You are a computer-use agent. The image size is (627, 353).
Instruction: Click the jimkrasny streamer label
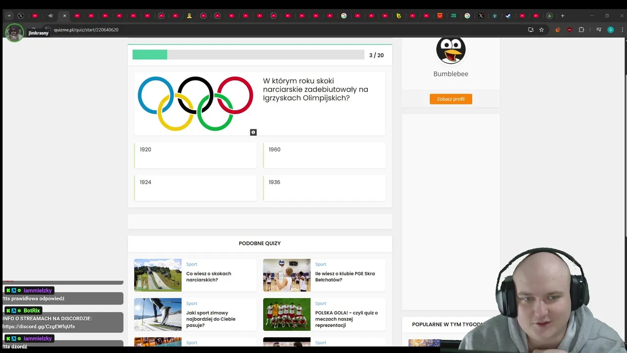point(38,33)
